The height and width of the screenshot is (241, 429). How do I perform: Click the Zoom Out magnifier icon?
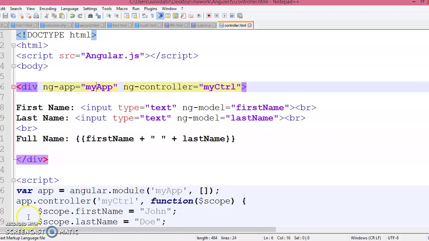(116, 16)
